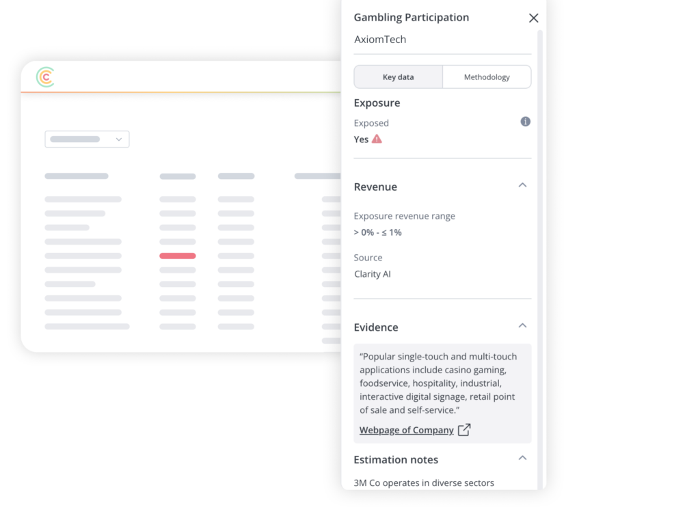700x529 pixels.
Task: Click the red highlighted table cell
Action: click(x=178, y=256)
